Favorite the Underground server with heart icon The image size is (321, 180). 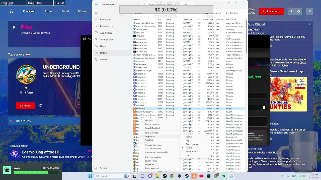(x=41, y=105)
